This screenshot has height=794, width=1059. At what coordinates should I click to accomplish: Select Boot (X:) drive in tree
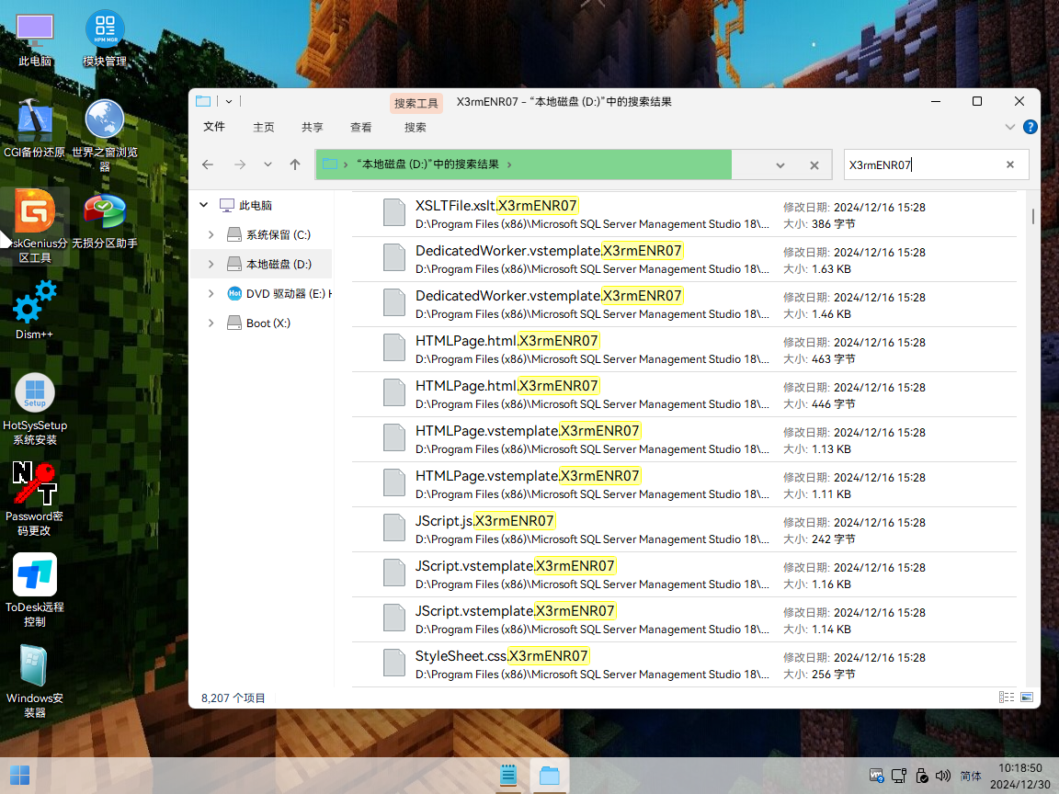click(259, 323)
